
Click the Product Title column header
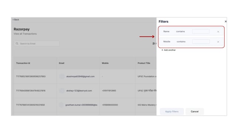pyautogui.click(x=144, y=63)
